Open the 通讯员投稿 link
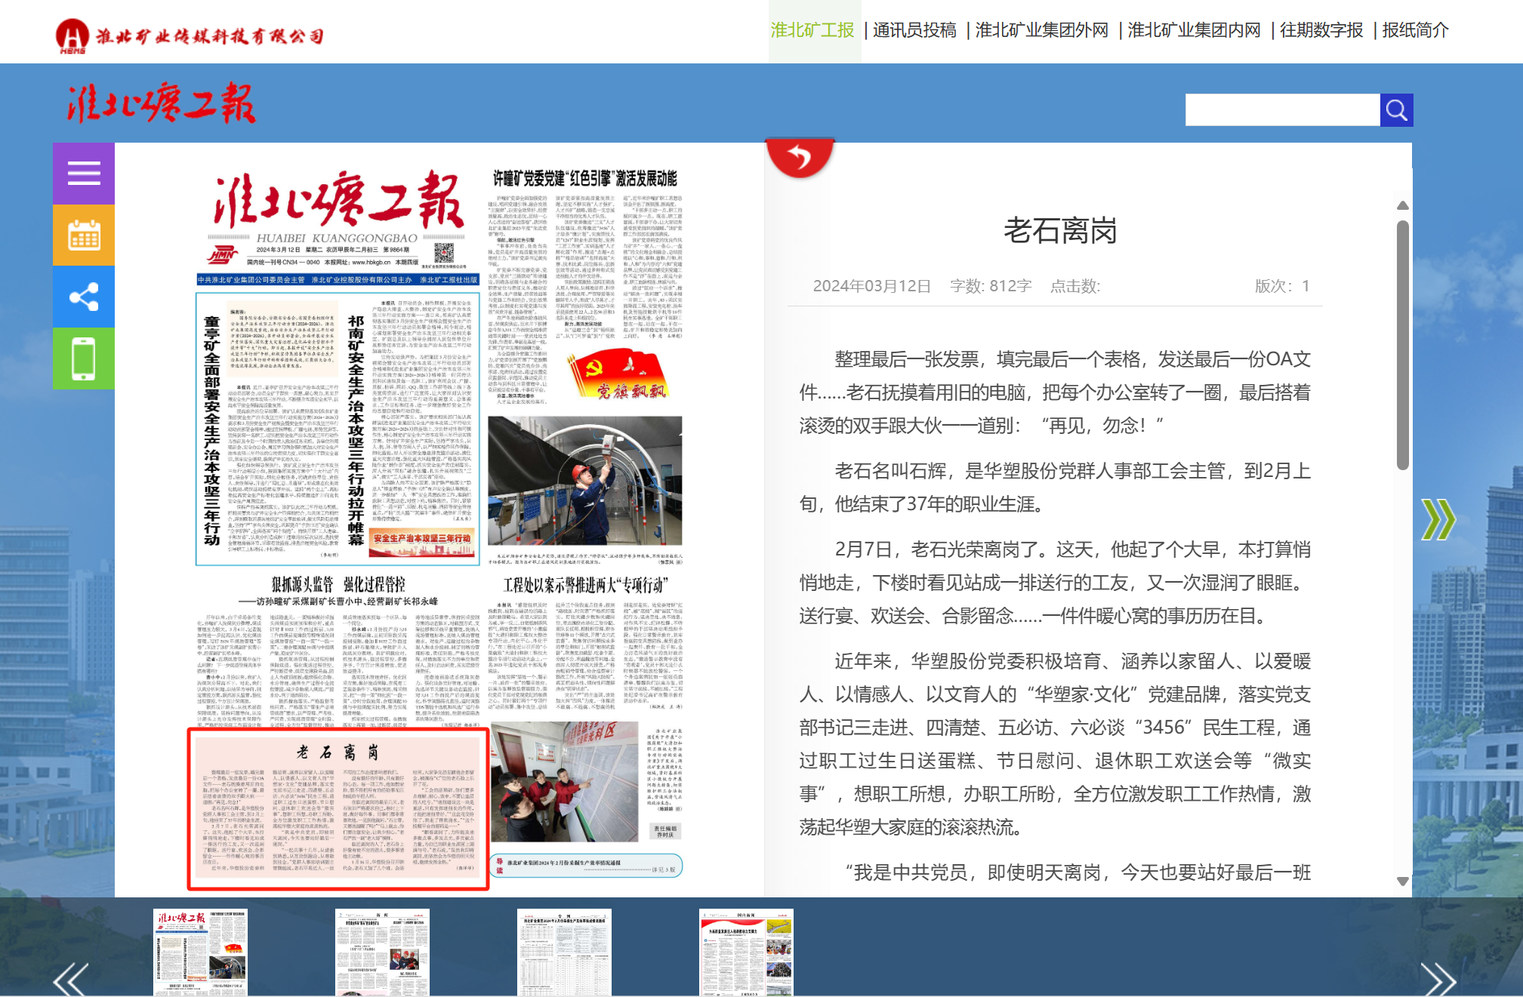 click(914, 30)
